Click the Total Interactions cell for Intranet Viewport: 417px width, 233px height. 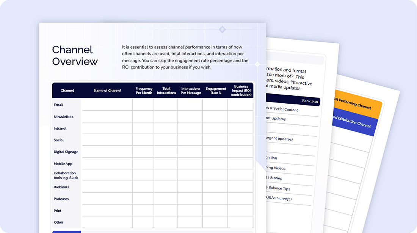point(166,128)
